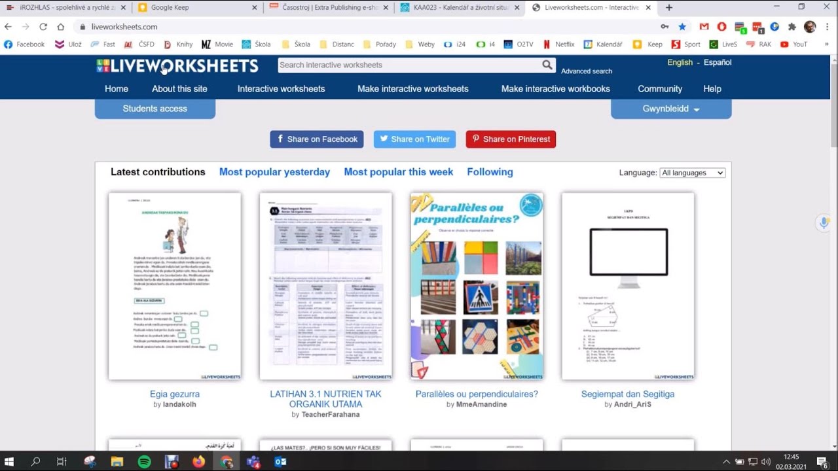Open the About this site menu
838x471 pixels.
click(179, 89)
